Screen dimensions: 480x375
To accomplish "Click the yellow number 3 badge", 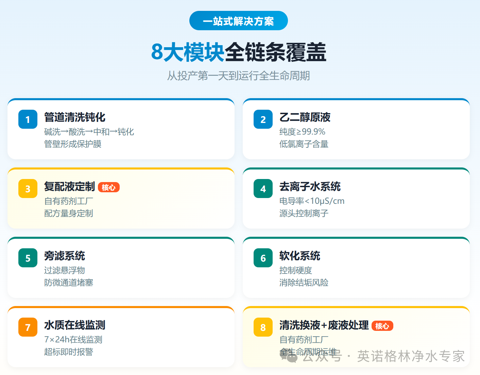I will coord(28,189).
